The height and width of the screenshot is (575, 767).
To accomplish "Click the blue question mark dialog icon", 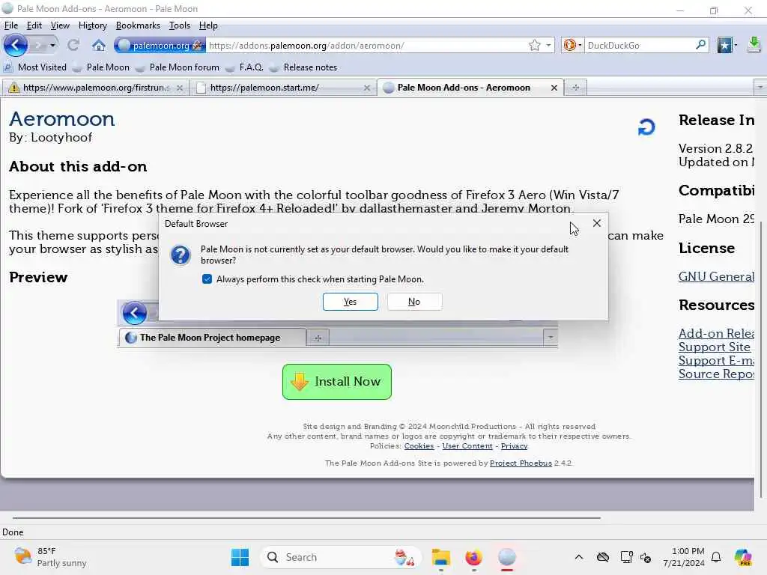I will coord(181,255).
